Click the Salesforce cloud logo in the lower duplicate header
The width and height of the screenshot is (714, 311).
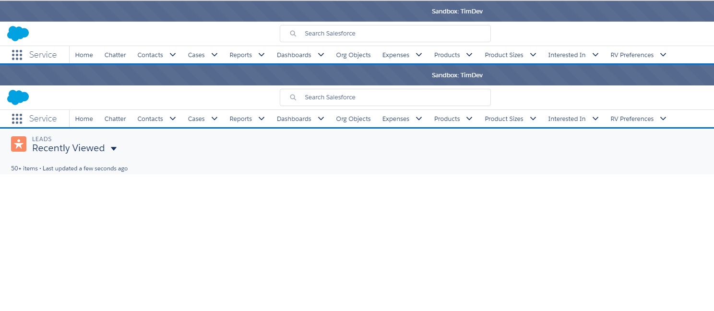point(18,97)
